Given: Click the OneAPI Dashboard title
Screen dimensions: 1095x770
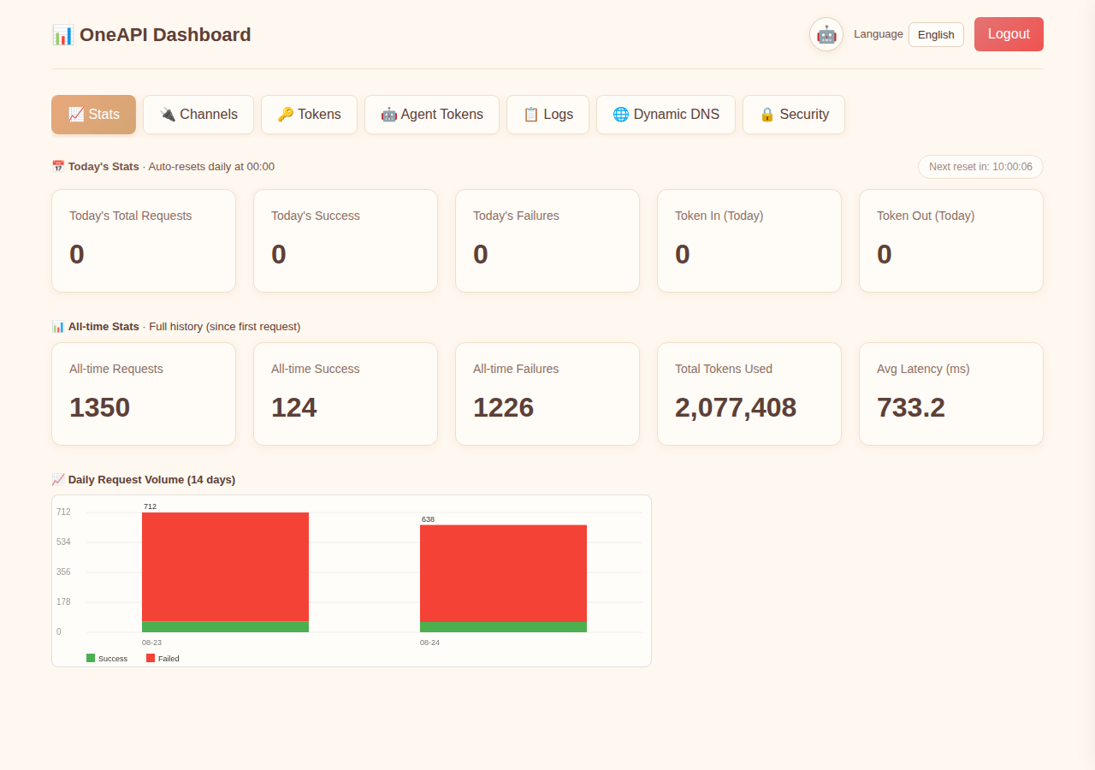Looking at the screenshot, I should 151,35.
